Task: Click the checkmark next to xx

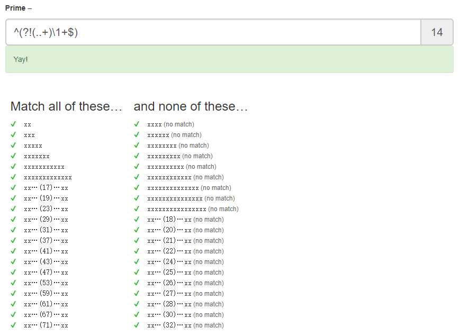Action: 13,124
